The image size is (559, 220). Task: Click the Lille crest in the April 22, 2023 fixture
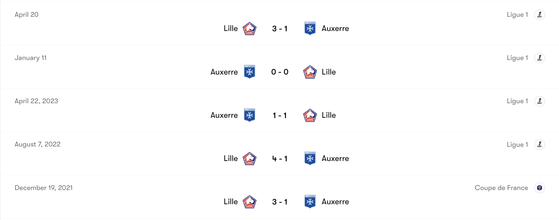click(x=310, y=115)
